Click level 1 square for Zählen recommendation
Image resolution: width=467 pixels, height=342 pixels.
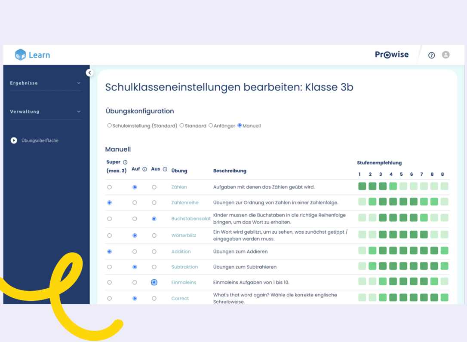point(361,186)
